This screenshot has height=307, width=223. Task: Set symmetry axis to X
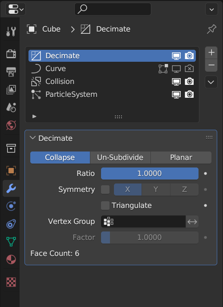point(128,190)
